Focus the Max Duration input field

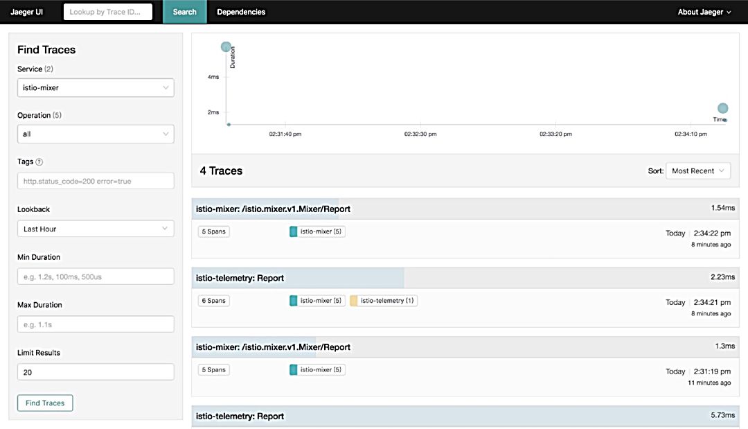coord(96,324)
